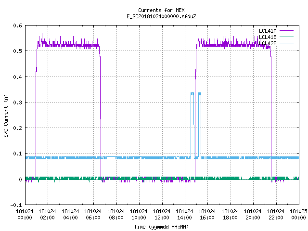Click the chart title 'Currents for MEX'
The image size is (308, 231).
pos(161,10)
